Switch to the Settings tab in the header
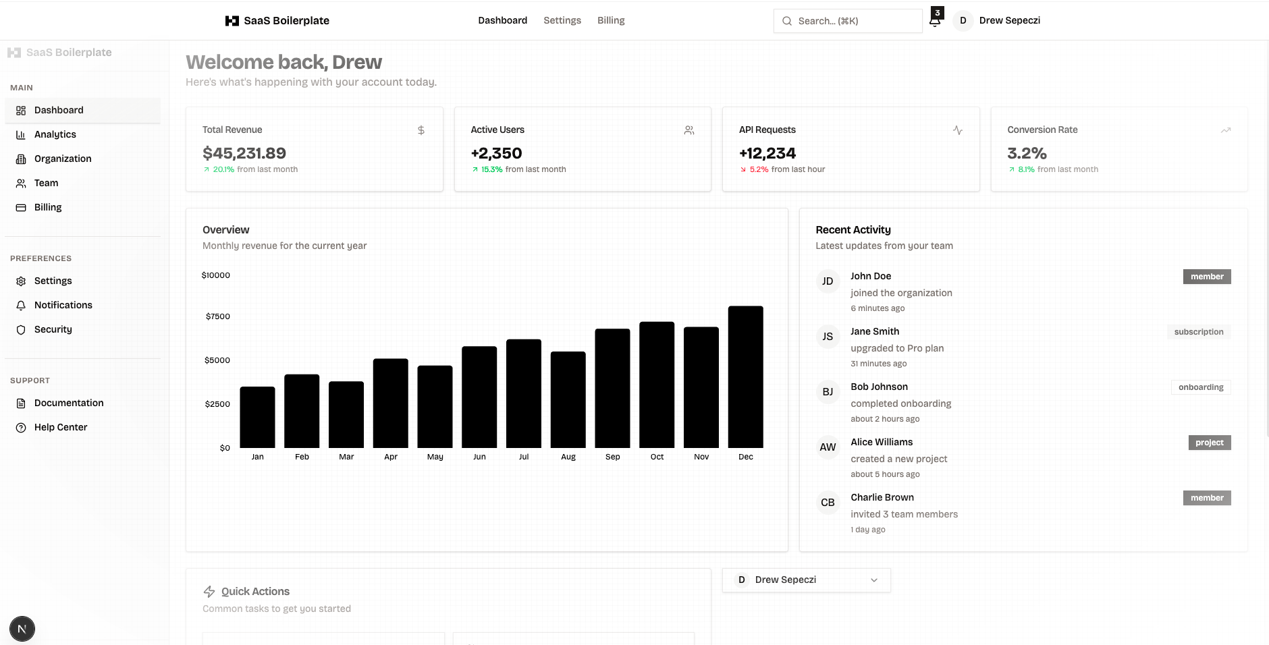The height and width of the screenshot is (645, 1269). [562, 20]
